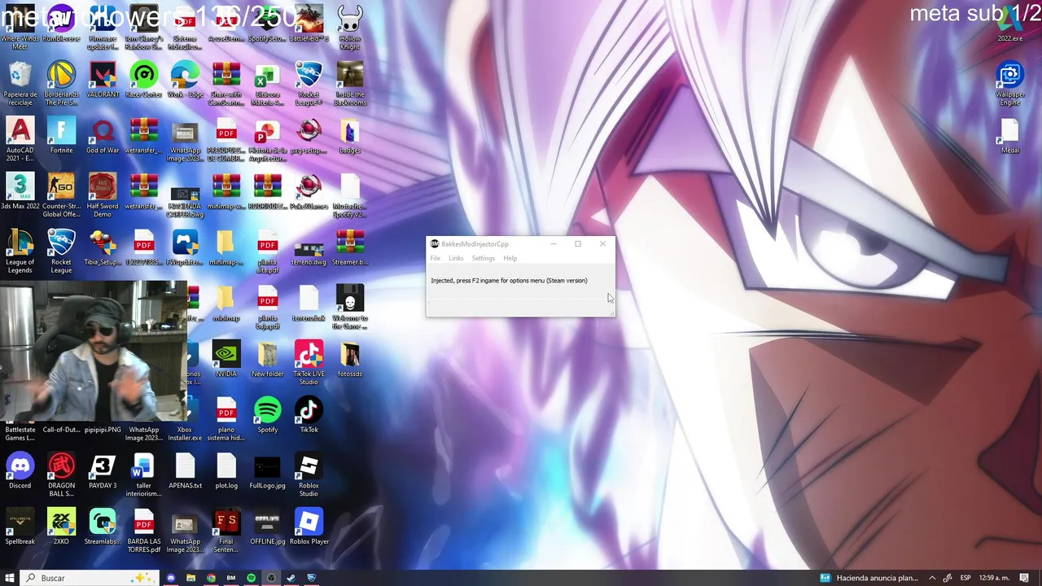This screenshot has width=1042, height=586.
Task: Select the VALORANT desktop shortcut
Action: [x=103, y=80]
